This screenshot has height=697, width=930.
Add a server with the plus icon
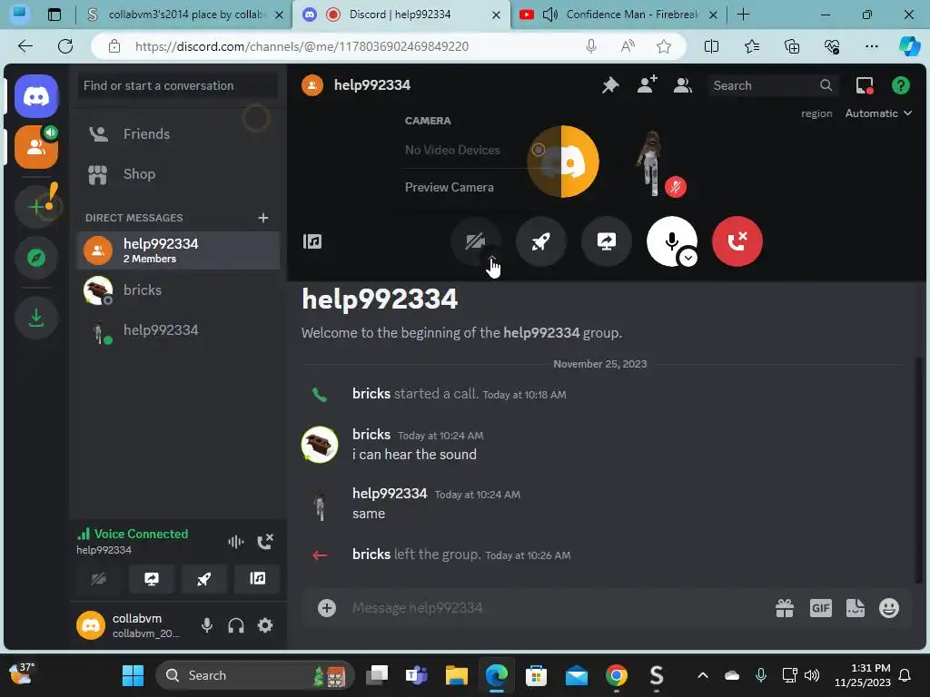[x=36, y=207]
